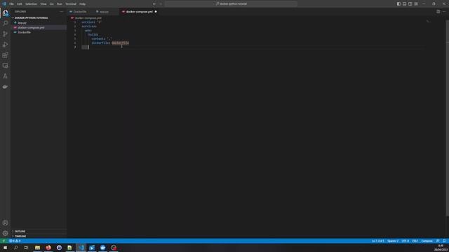The height and width of the screenshot is (252, 449).
Task: Click remote window indicator in status bar
Action: click(x=4, y=241)
